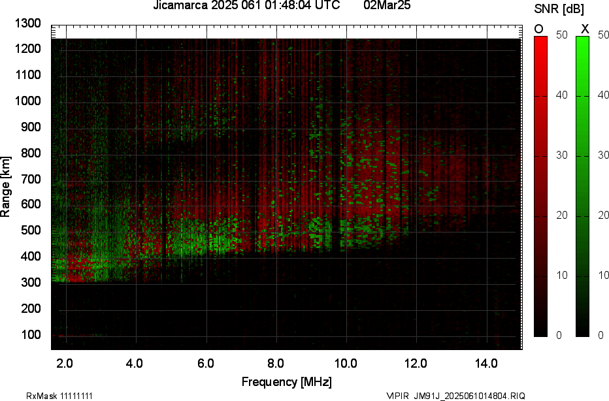This screenshot has height=401, width=609.
Task: Click the 'RxMask 11111111' footer text
Action: tap(59, 396)
